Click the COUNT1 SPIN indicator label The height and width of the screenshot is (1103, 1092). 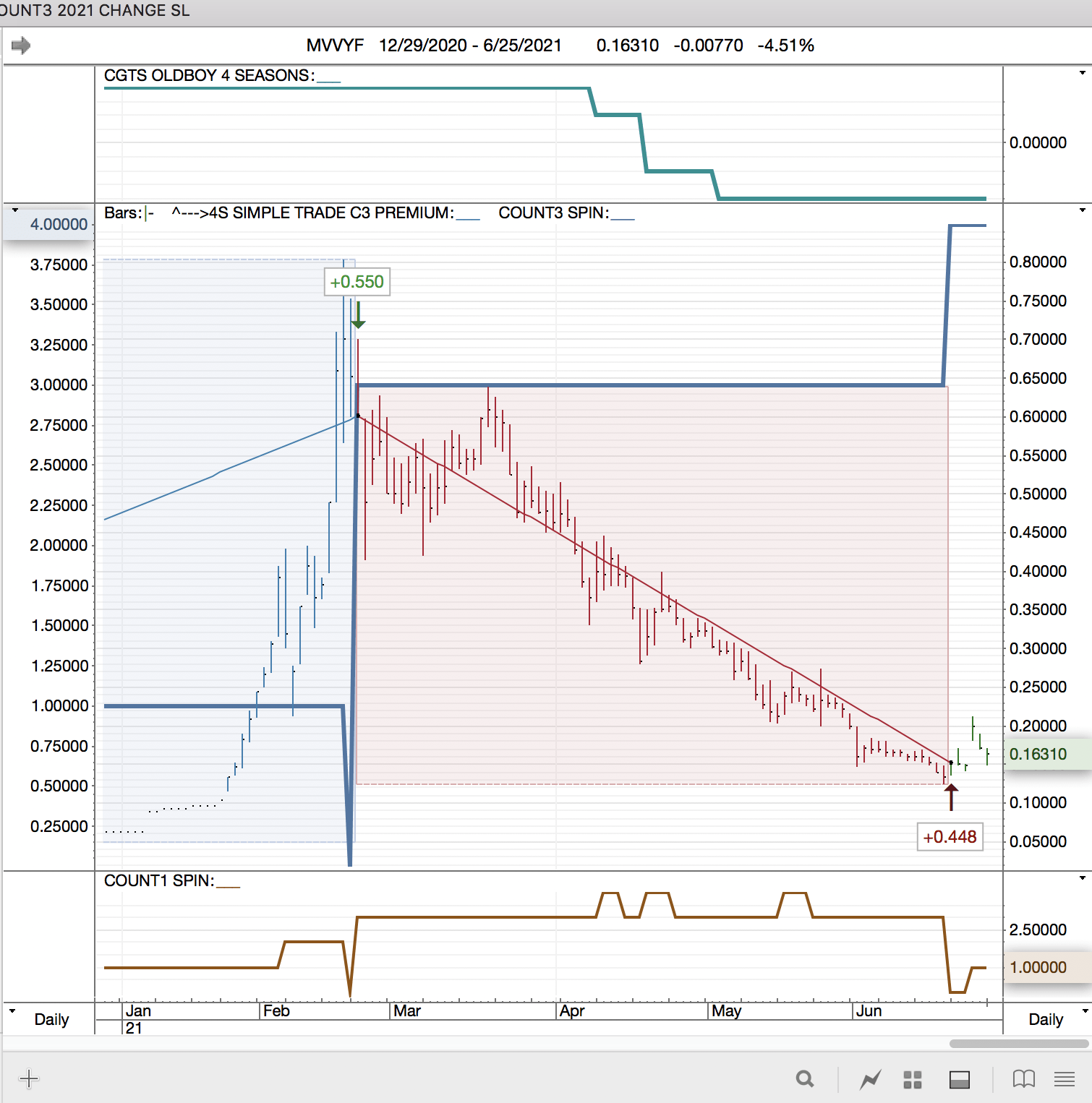pos(159,881)
